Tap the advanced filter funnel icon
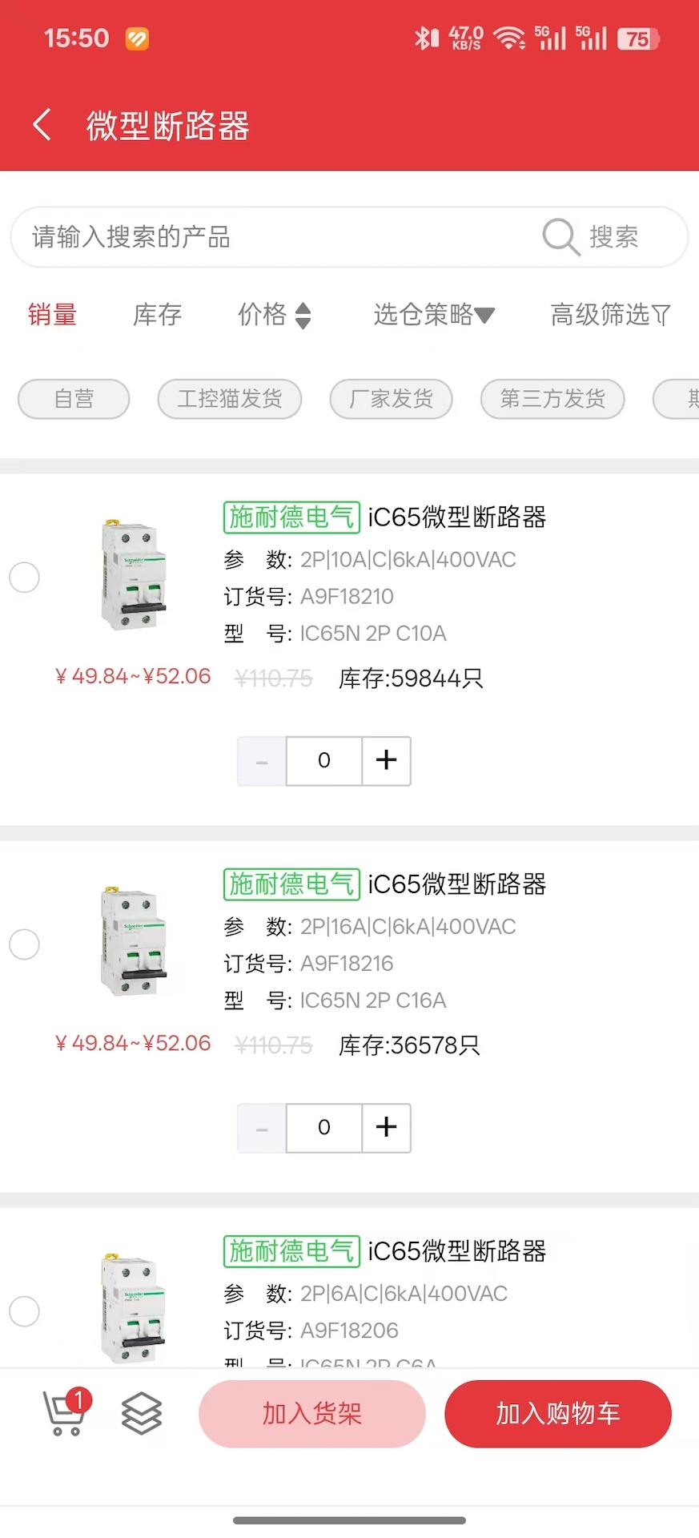This screenshot has width=699, height=1538. click(661, 315)
